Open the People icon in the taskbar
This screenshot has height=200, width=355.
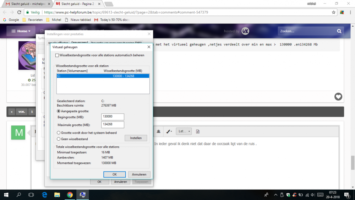(x=267, y=195)
